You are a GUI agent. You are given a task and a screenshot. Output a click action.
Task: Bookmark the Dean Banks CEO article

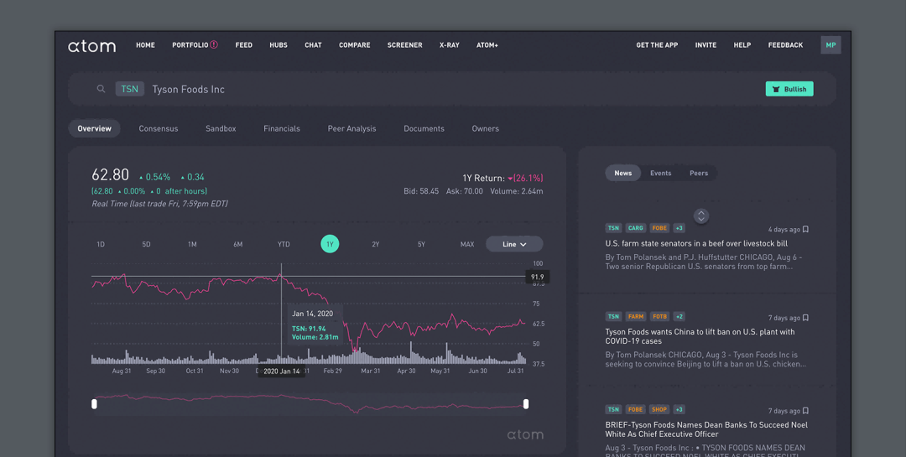click(805, 411)
